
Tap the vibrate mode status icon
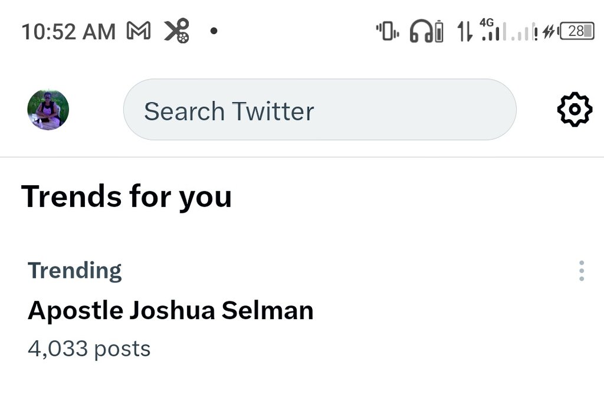[388, 31]
